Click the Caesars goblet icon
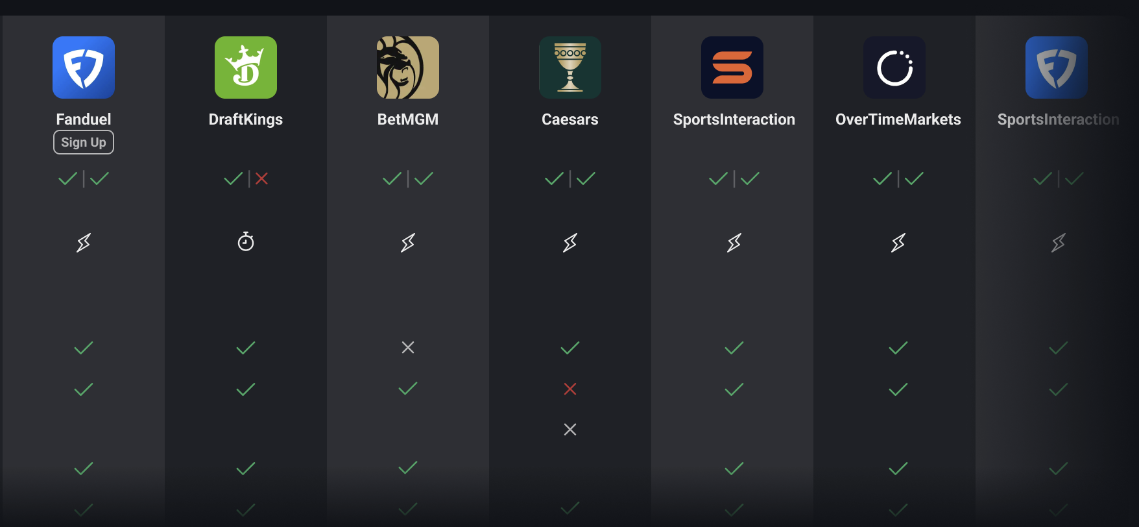 coord(570,67)
